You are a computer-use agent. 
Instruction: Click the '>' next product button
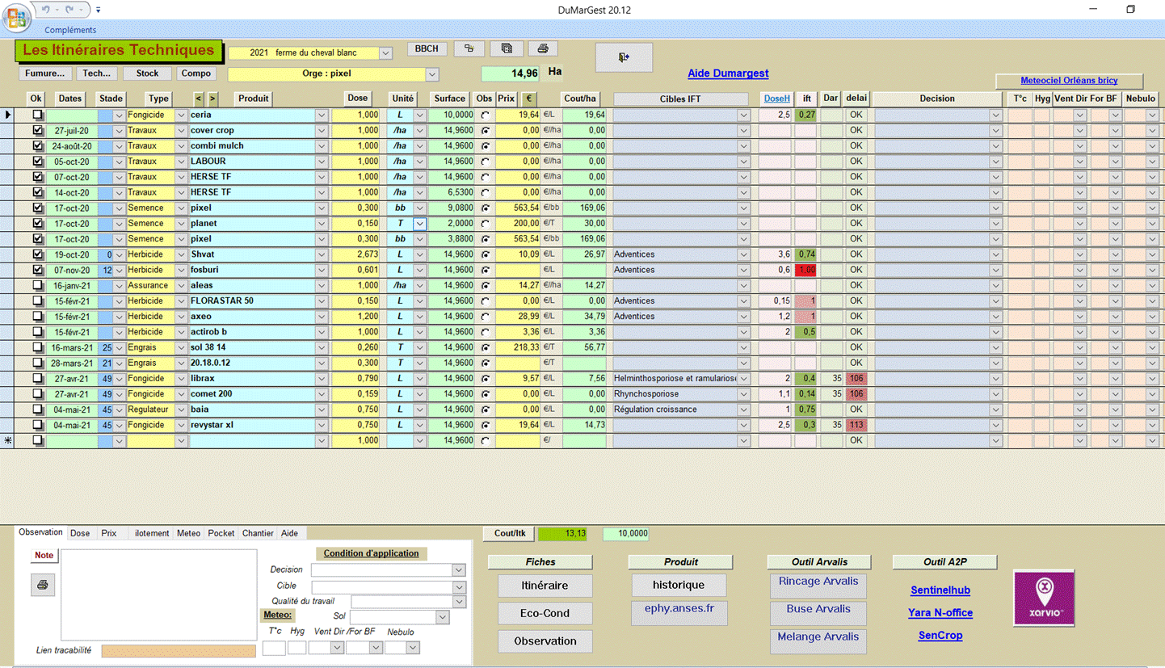(212, 99)
